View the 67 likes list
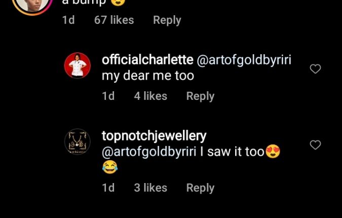 coord(114,20)
